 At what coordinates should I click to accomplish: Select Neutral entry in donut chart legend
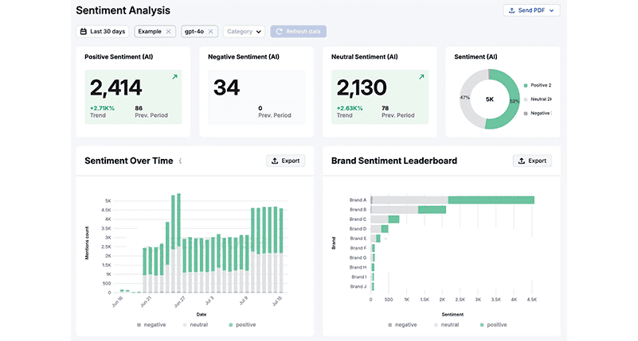click(538, 99)
